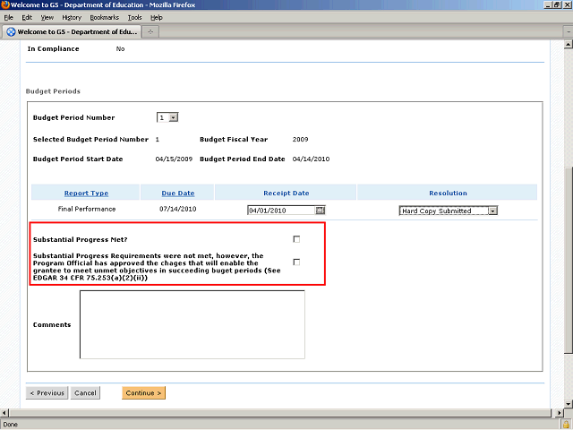Image resolution: width=573 pixels, height=430 pixels.
Task: Check the Substantial Progress Met checkbox
Action: point(296,239)
